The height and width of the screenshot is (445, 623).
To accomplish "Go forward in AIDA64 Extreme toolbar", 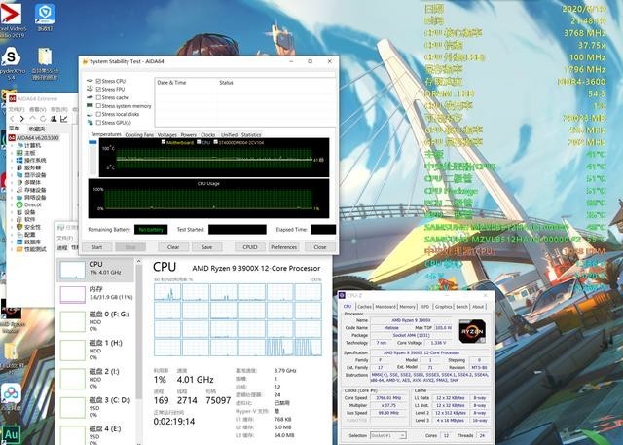I will (21, 119).
